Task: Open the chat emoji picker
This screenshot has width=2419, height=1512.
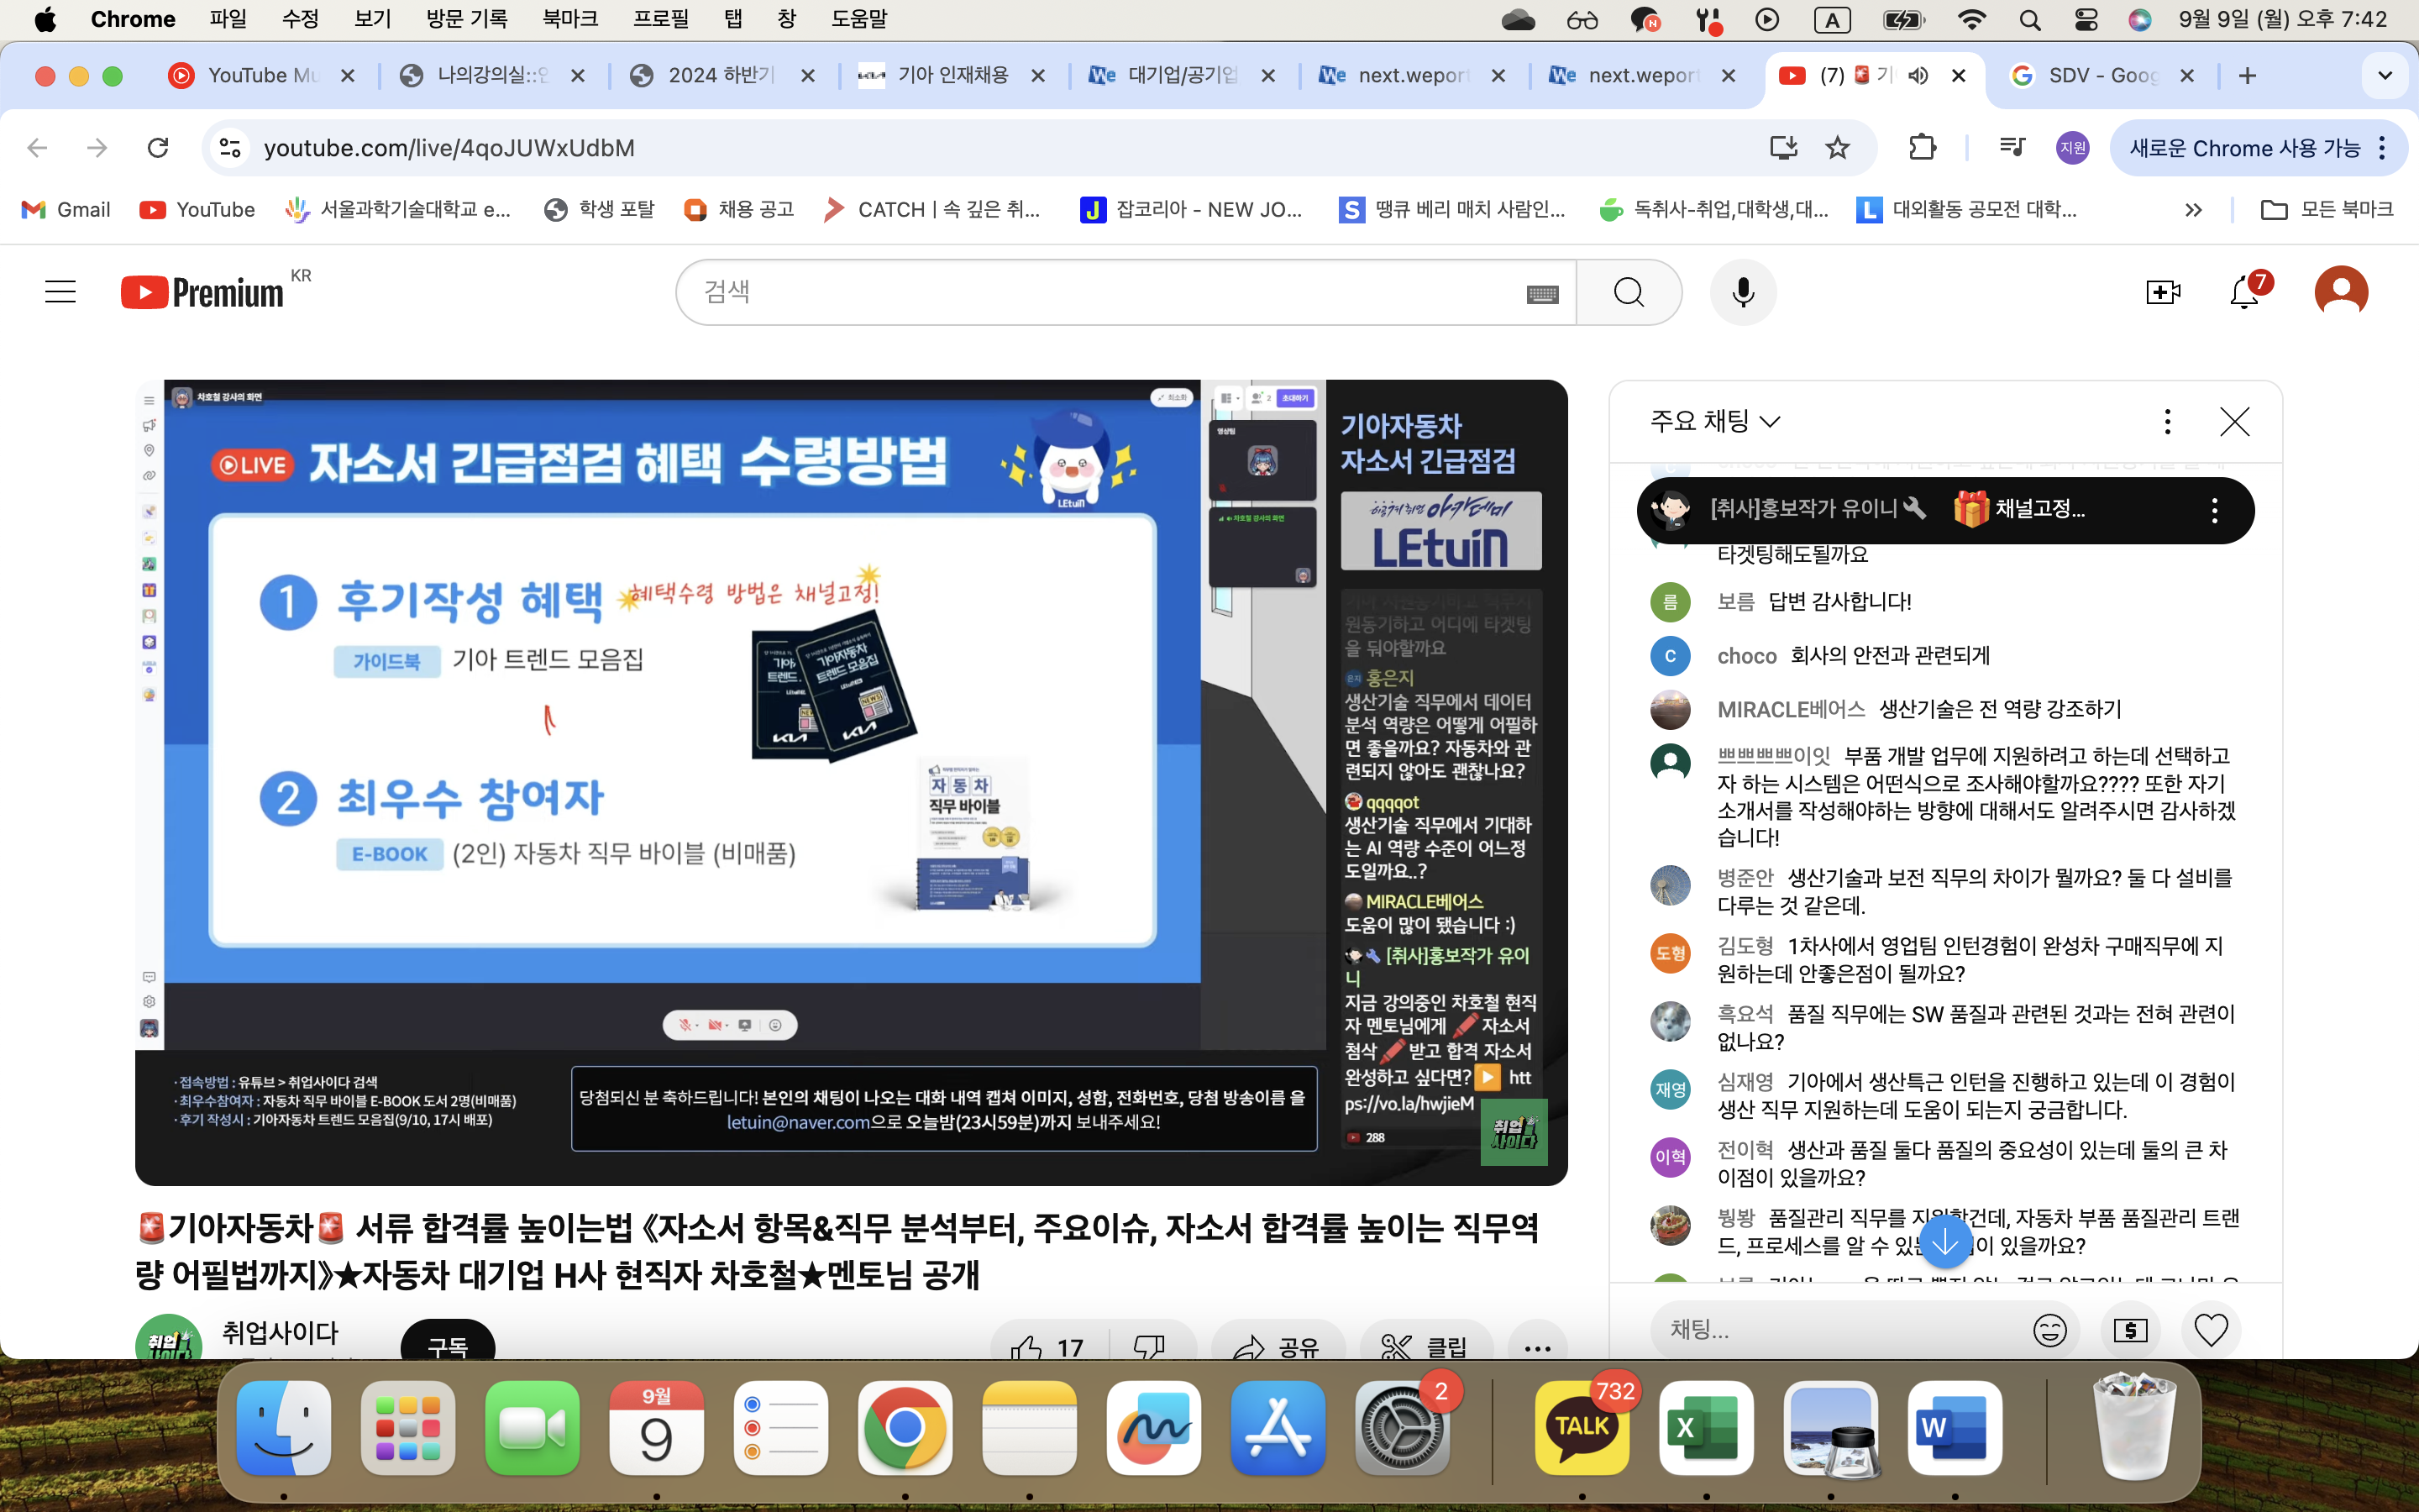Action: tap(2049, 1330)
